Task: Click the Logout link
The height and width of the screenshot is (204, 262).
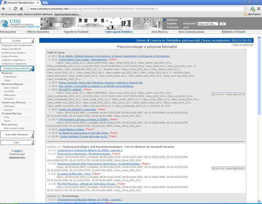Action: pyautogui.click(x=17, y=150)
